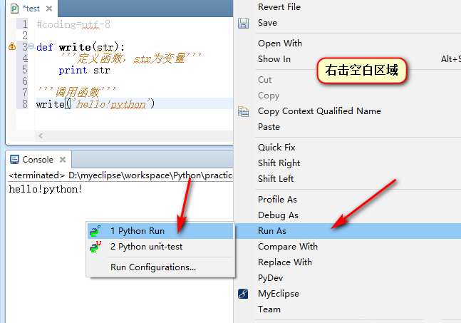Click the Save floppy disk icon

coord(243,23)
